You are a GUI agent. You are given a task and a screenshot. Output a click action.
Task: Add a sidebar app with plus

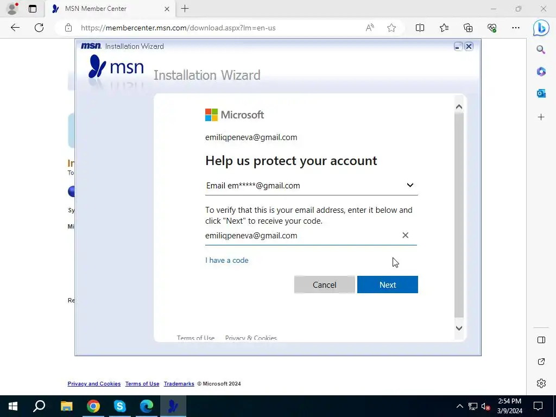(541, 117)
